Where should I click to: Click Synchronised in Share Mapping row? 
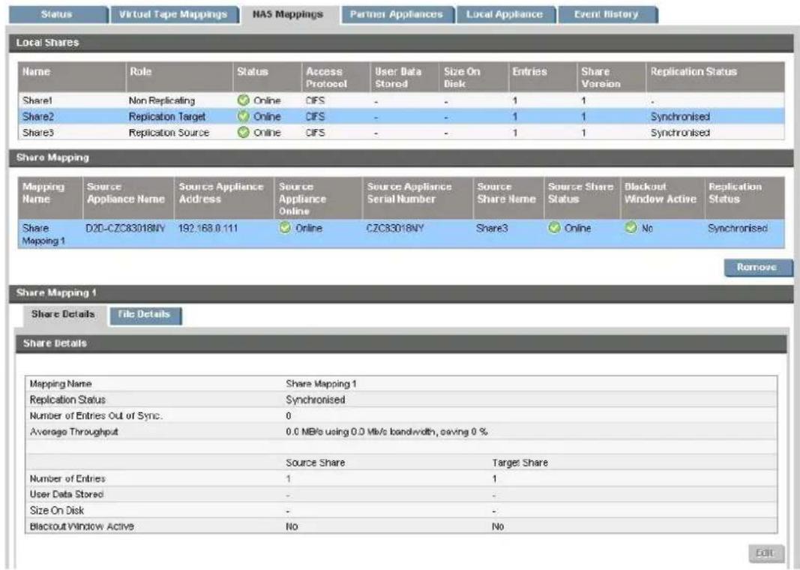tap(737, 228)
